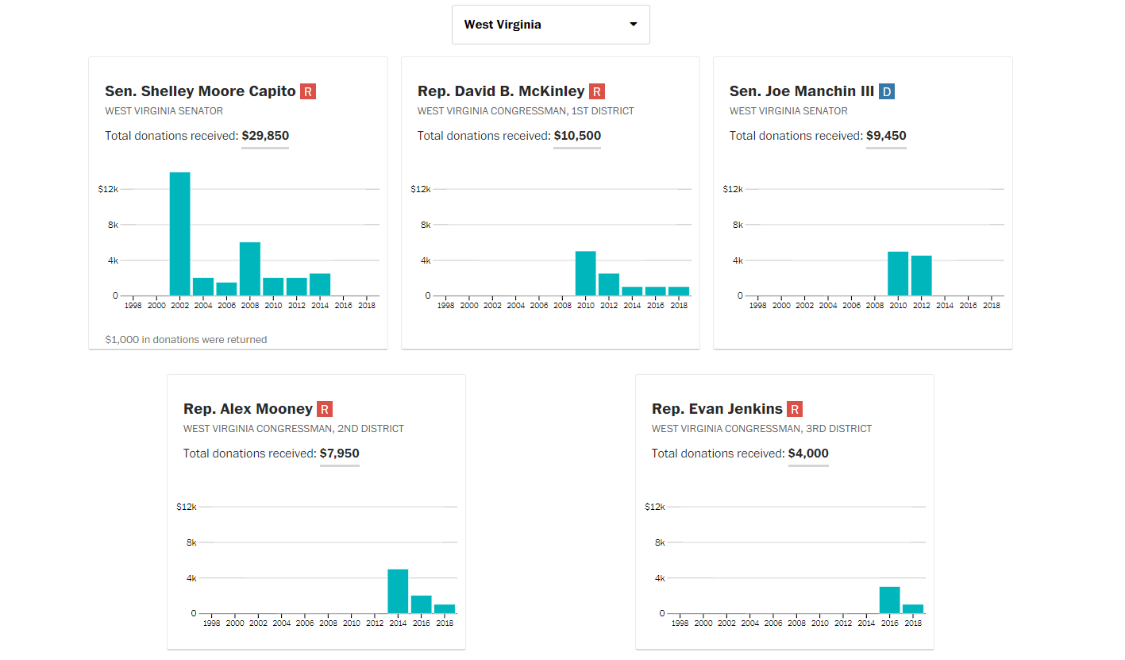Click the 2018 axis label in Manchin's chart

point(992,305)
